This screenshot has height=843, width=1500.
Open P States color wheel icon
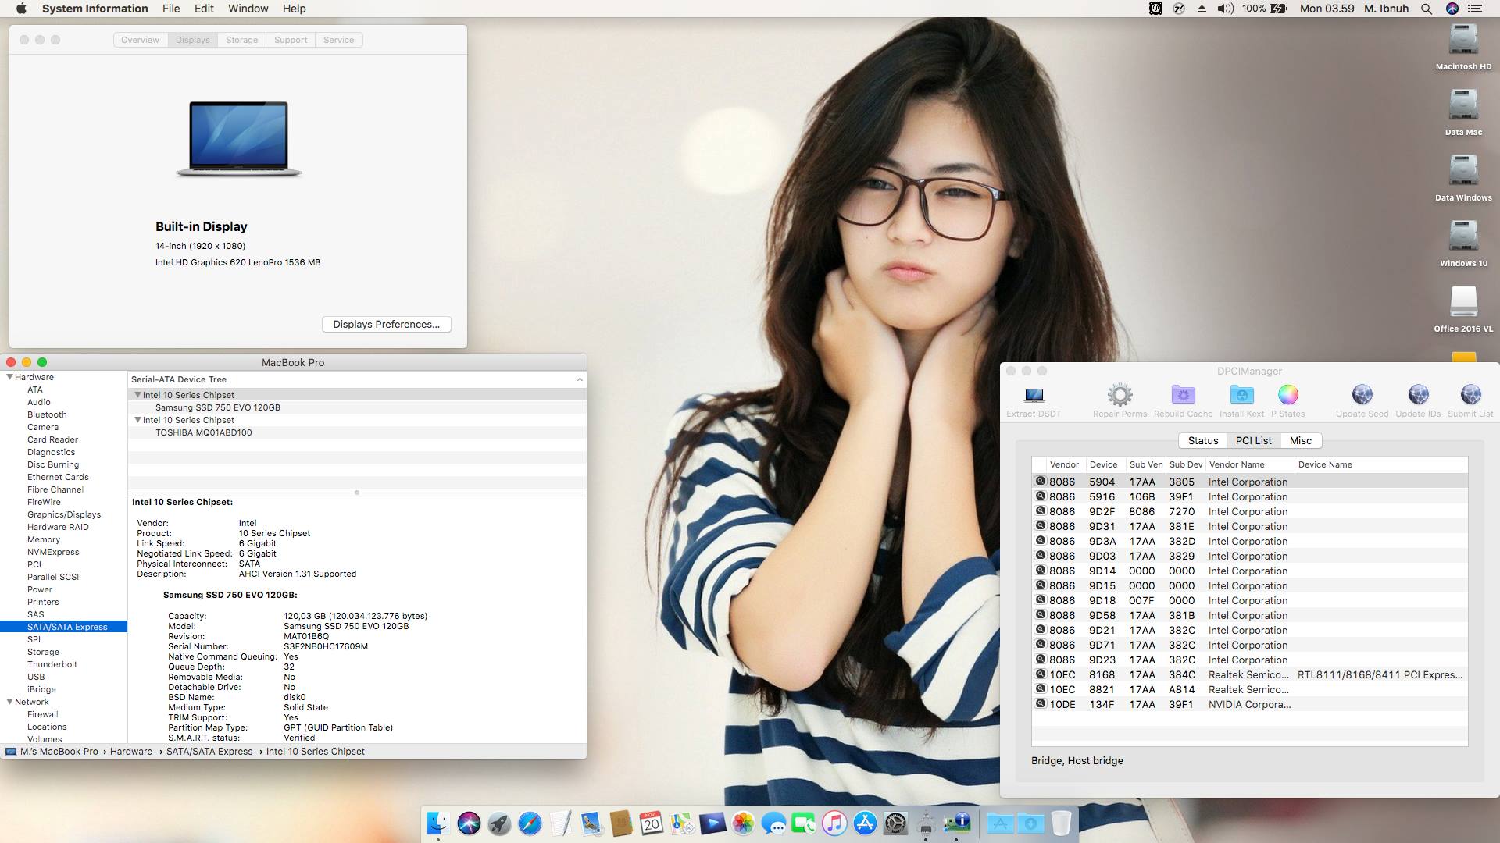point(1287,396)
